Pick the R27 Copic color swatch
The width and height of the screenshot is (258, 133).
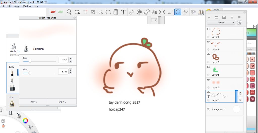[x=252, y=93]
